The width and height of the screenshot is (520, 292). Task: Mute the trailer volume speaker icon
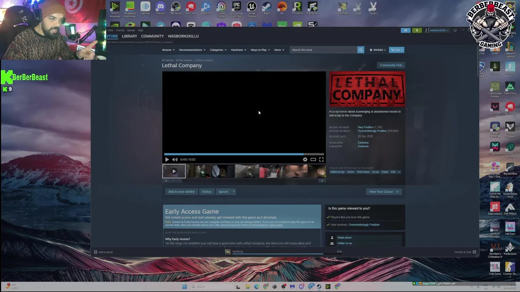tap(175, 159)
